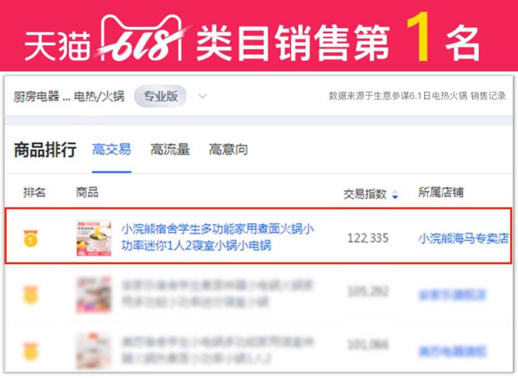Open the third ranked product thumbnail
518x380 pixels.
point(94,351)
